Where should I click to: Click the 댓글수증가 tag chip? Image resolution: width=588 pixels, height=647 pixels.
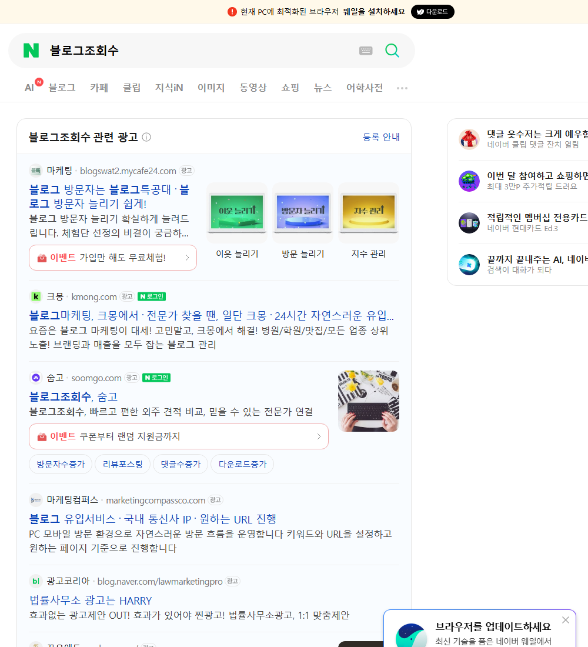pyautogui.click(x=181, y=464)
